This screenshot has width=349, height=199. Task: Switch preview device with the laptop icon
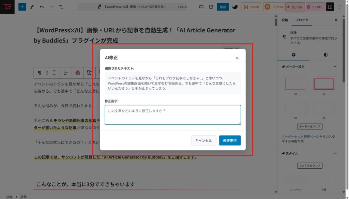tap(201, 7)
